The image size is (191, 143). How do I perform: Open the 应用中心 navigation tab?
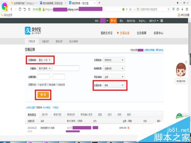tap(159, 33)
